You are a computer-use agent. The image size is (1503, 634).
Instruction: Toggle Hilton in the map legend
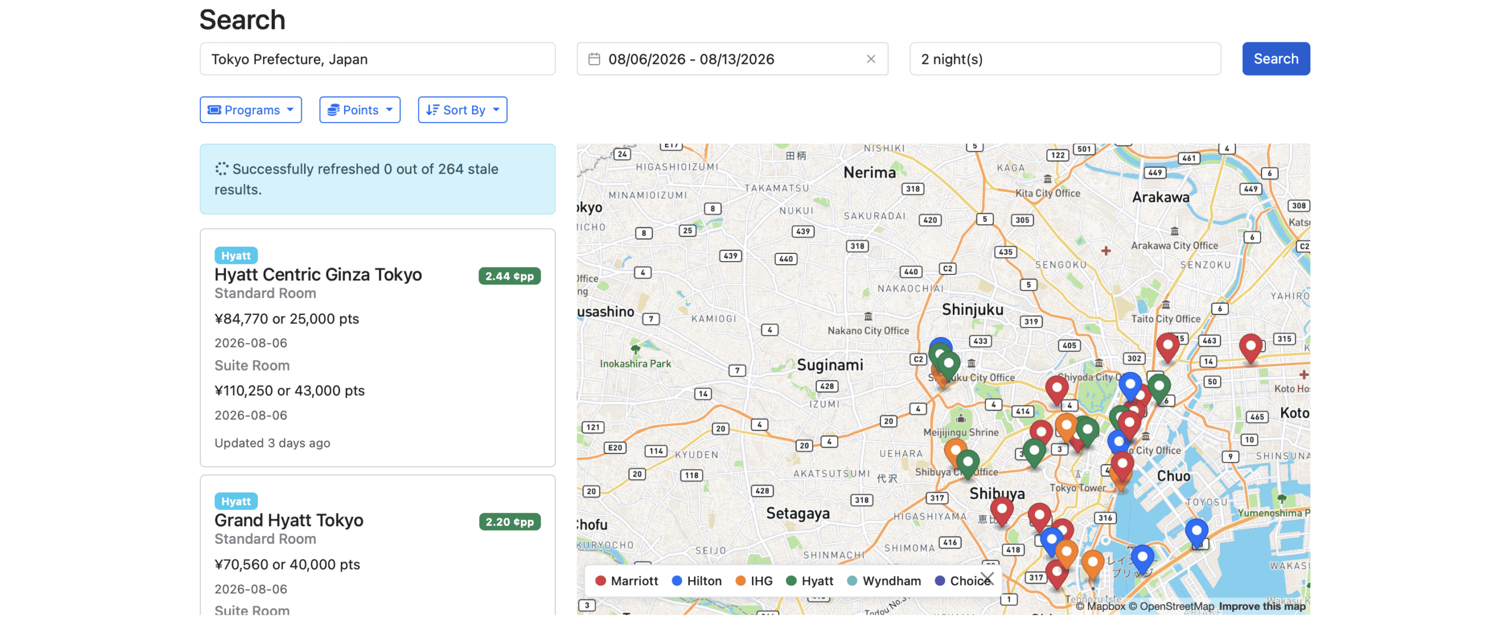click(696, 581)
